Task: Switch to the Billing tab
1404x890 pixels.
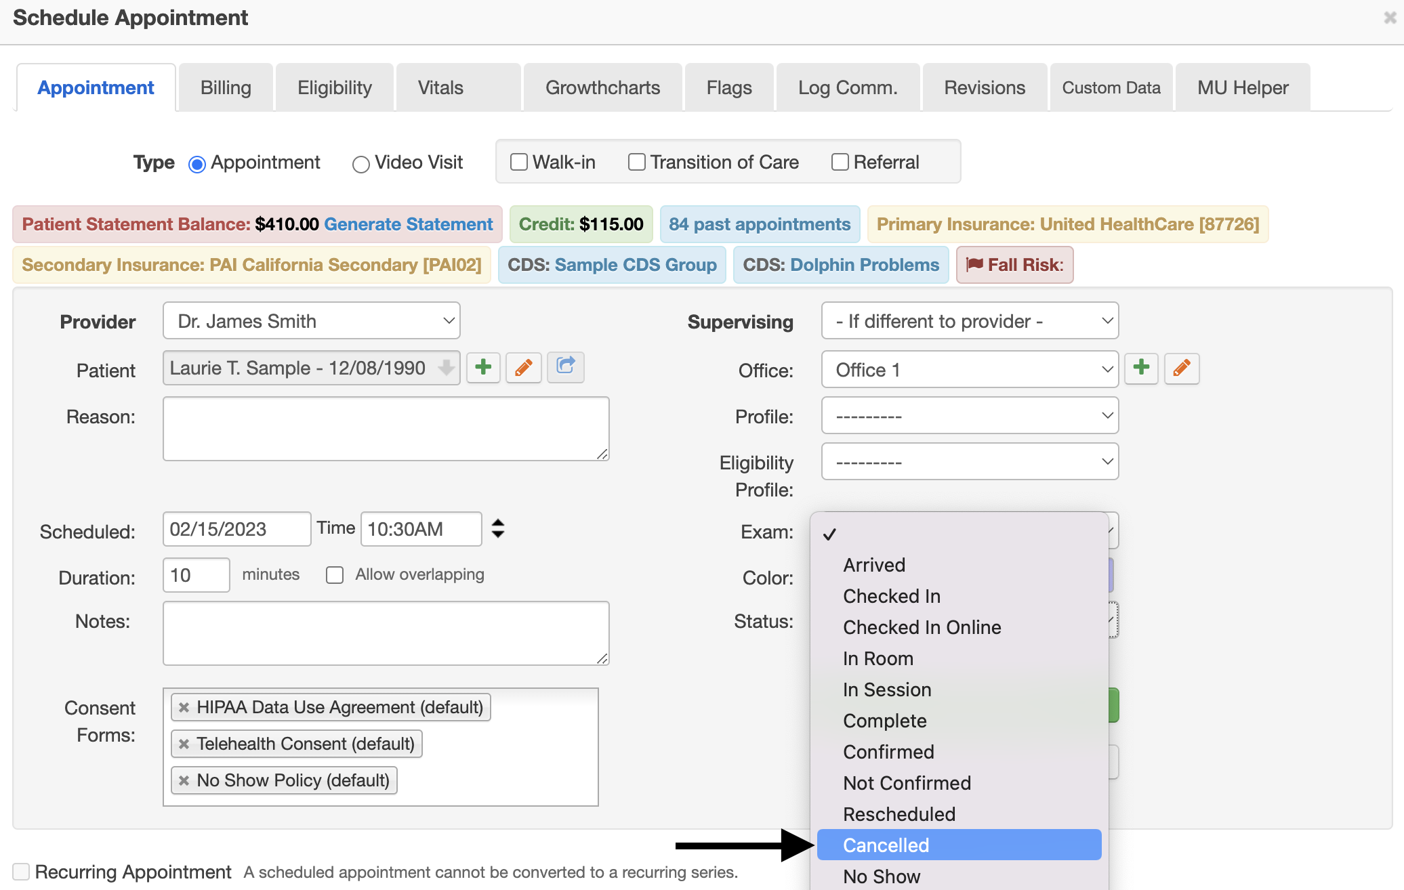Action: tap(226, 87)
